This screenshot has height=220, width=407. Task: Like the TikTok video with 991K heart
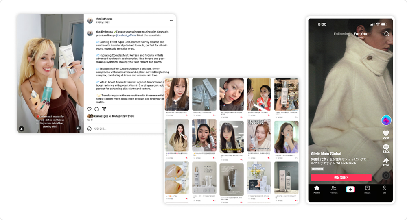click(386, 133)
